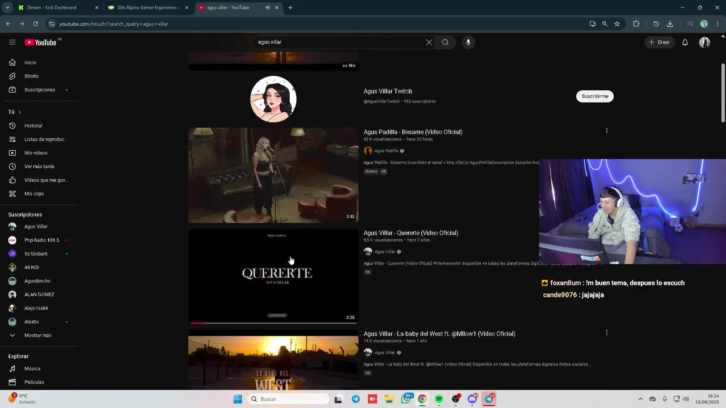Expand Mostrar más under subscriptions

pos(39,335)
